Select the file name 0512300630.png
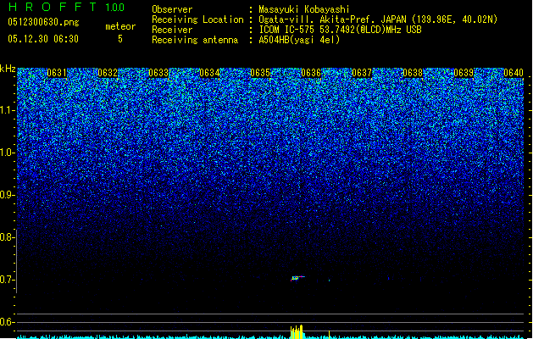533x339 pixels. coord(43,22)
